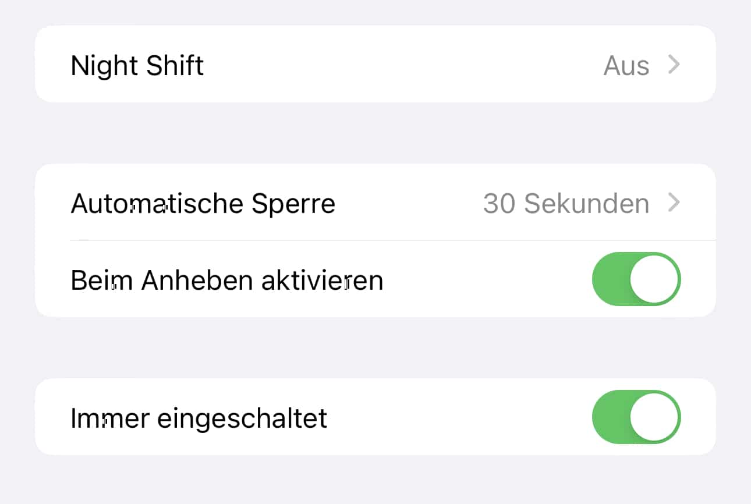Tap the white knob of Beim Anheben toggle
The image size is (751, 504).
(654, 279)
